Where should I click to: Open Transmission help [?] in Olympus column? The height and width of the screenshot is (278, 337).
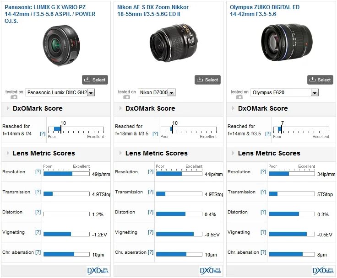263,192
